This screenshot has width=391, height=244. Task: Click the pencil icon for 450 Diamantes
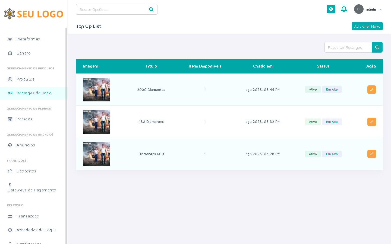[x=371, y=122]
